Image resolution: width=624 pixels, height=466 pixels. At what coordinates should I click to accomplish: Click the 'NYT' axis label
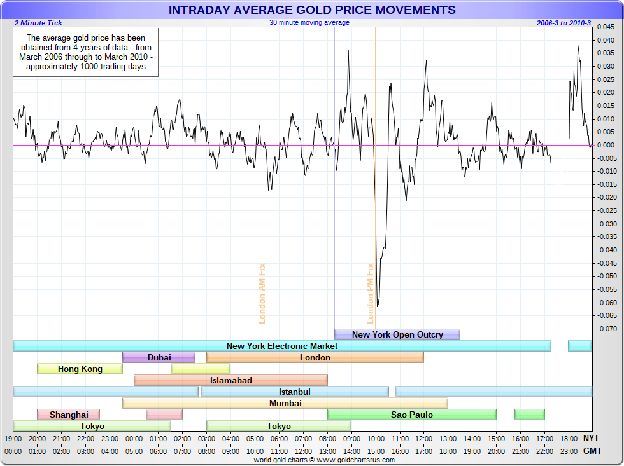[x=592, y=439]
